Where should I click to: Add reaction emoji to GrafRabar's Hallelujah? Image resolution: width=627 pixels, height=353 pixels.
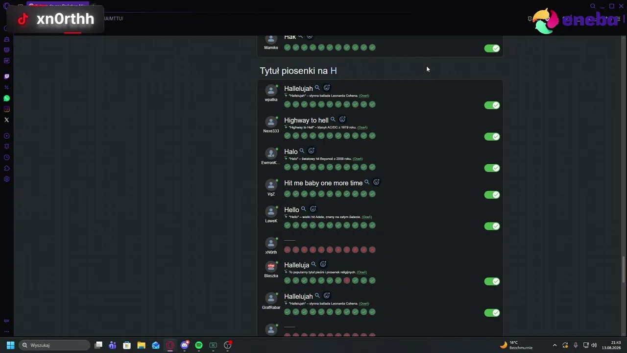[327, 296]
